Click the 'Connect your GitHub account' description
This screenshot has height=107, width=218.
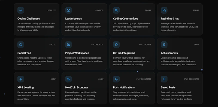(132, 61)
